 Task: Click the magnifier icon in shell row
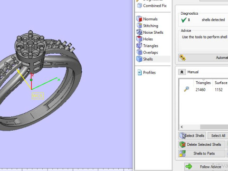186,89
